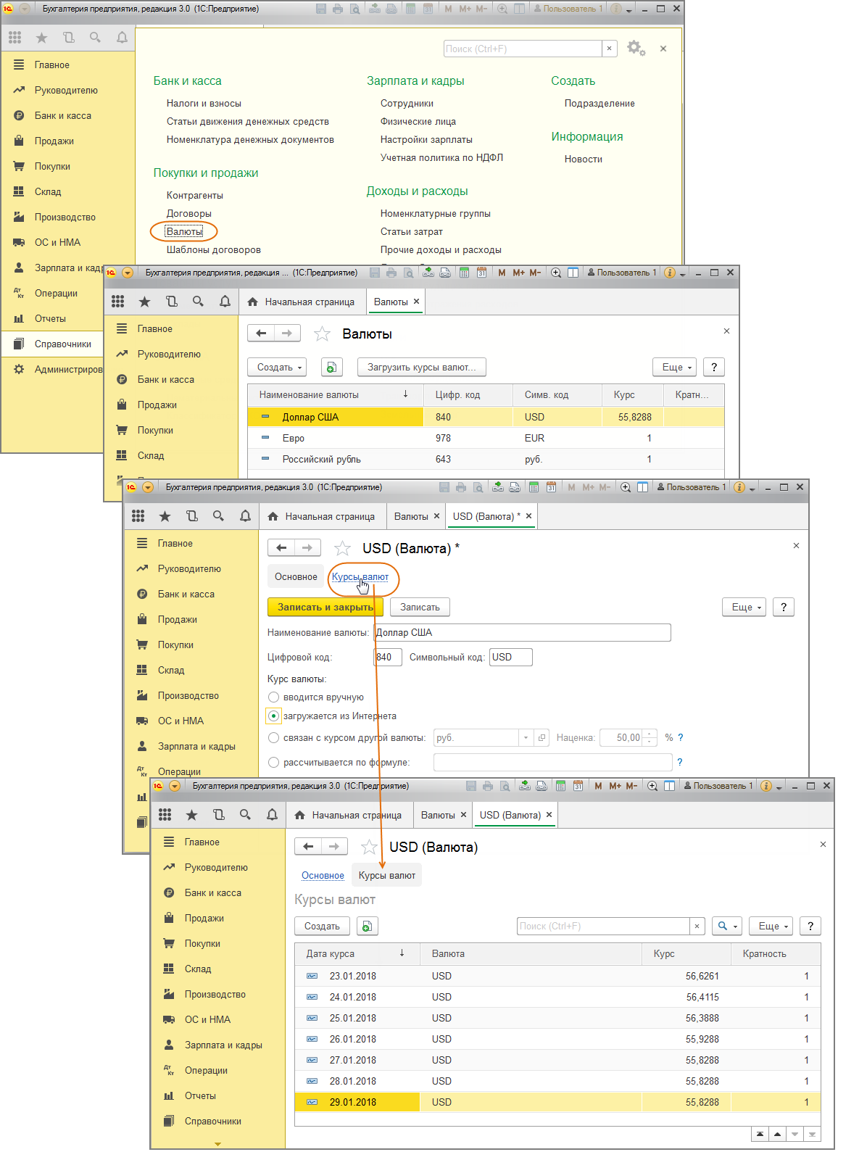The image size is (867, 1152).
Task: Expand руб. currency dropdown arrow
Action: [526, 737]
